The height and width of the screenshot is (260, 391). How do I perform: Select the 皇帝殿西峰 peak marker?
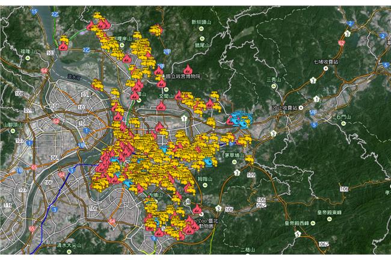coord(313,223)
